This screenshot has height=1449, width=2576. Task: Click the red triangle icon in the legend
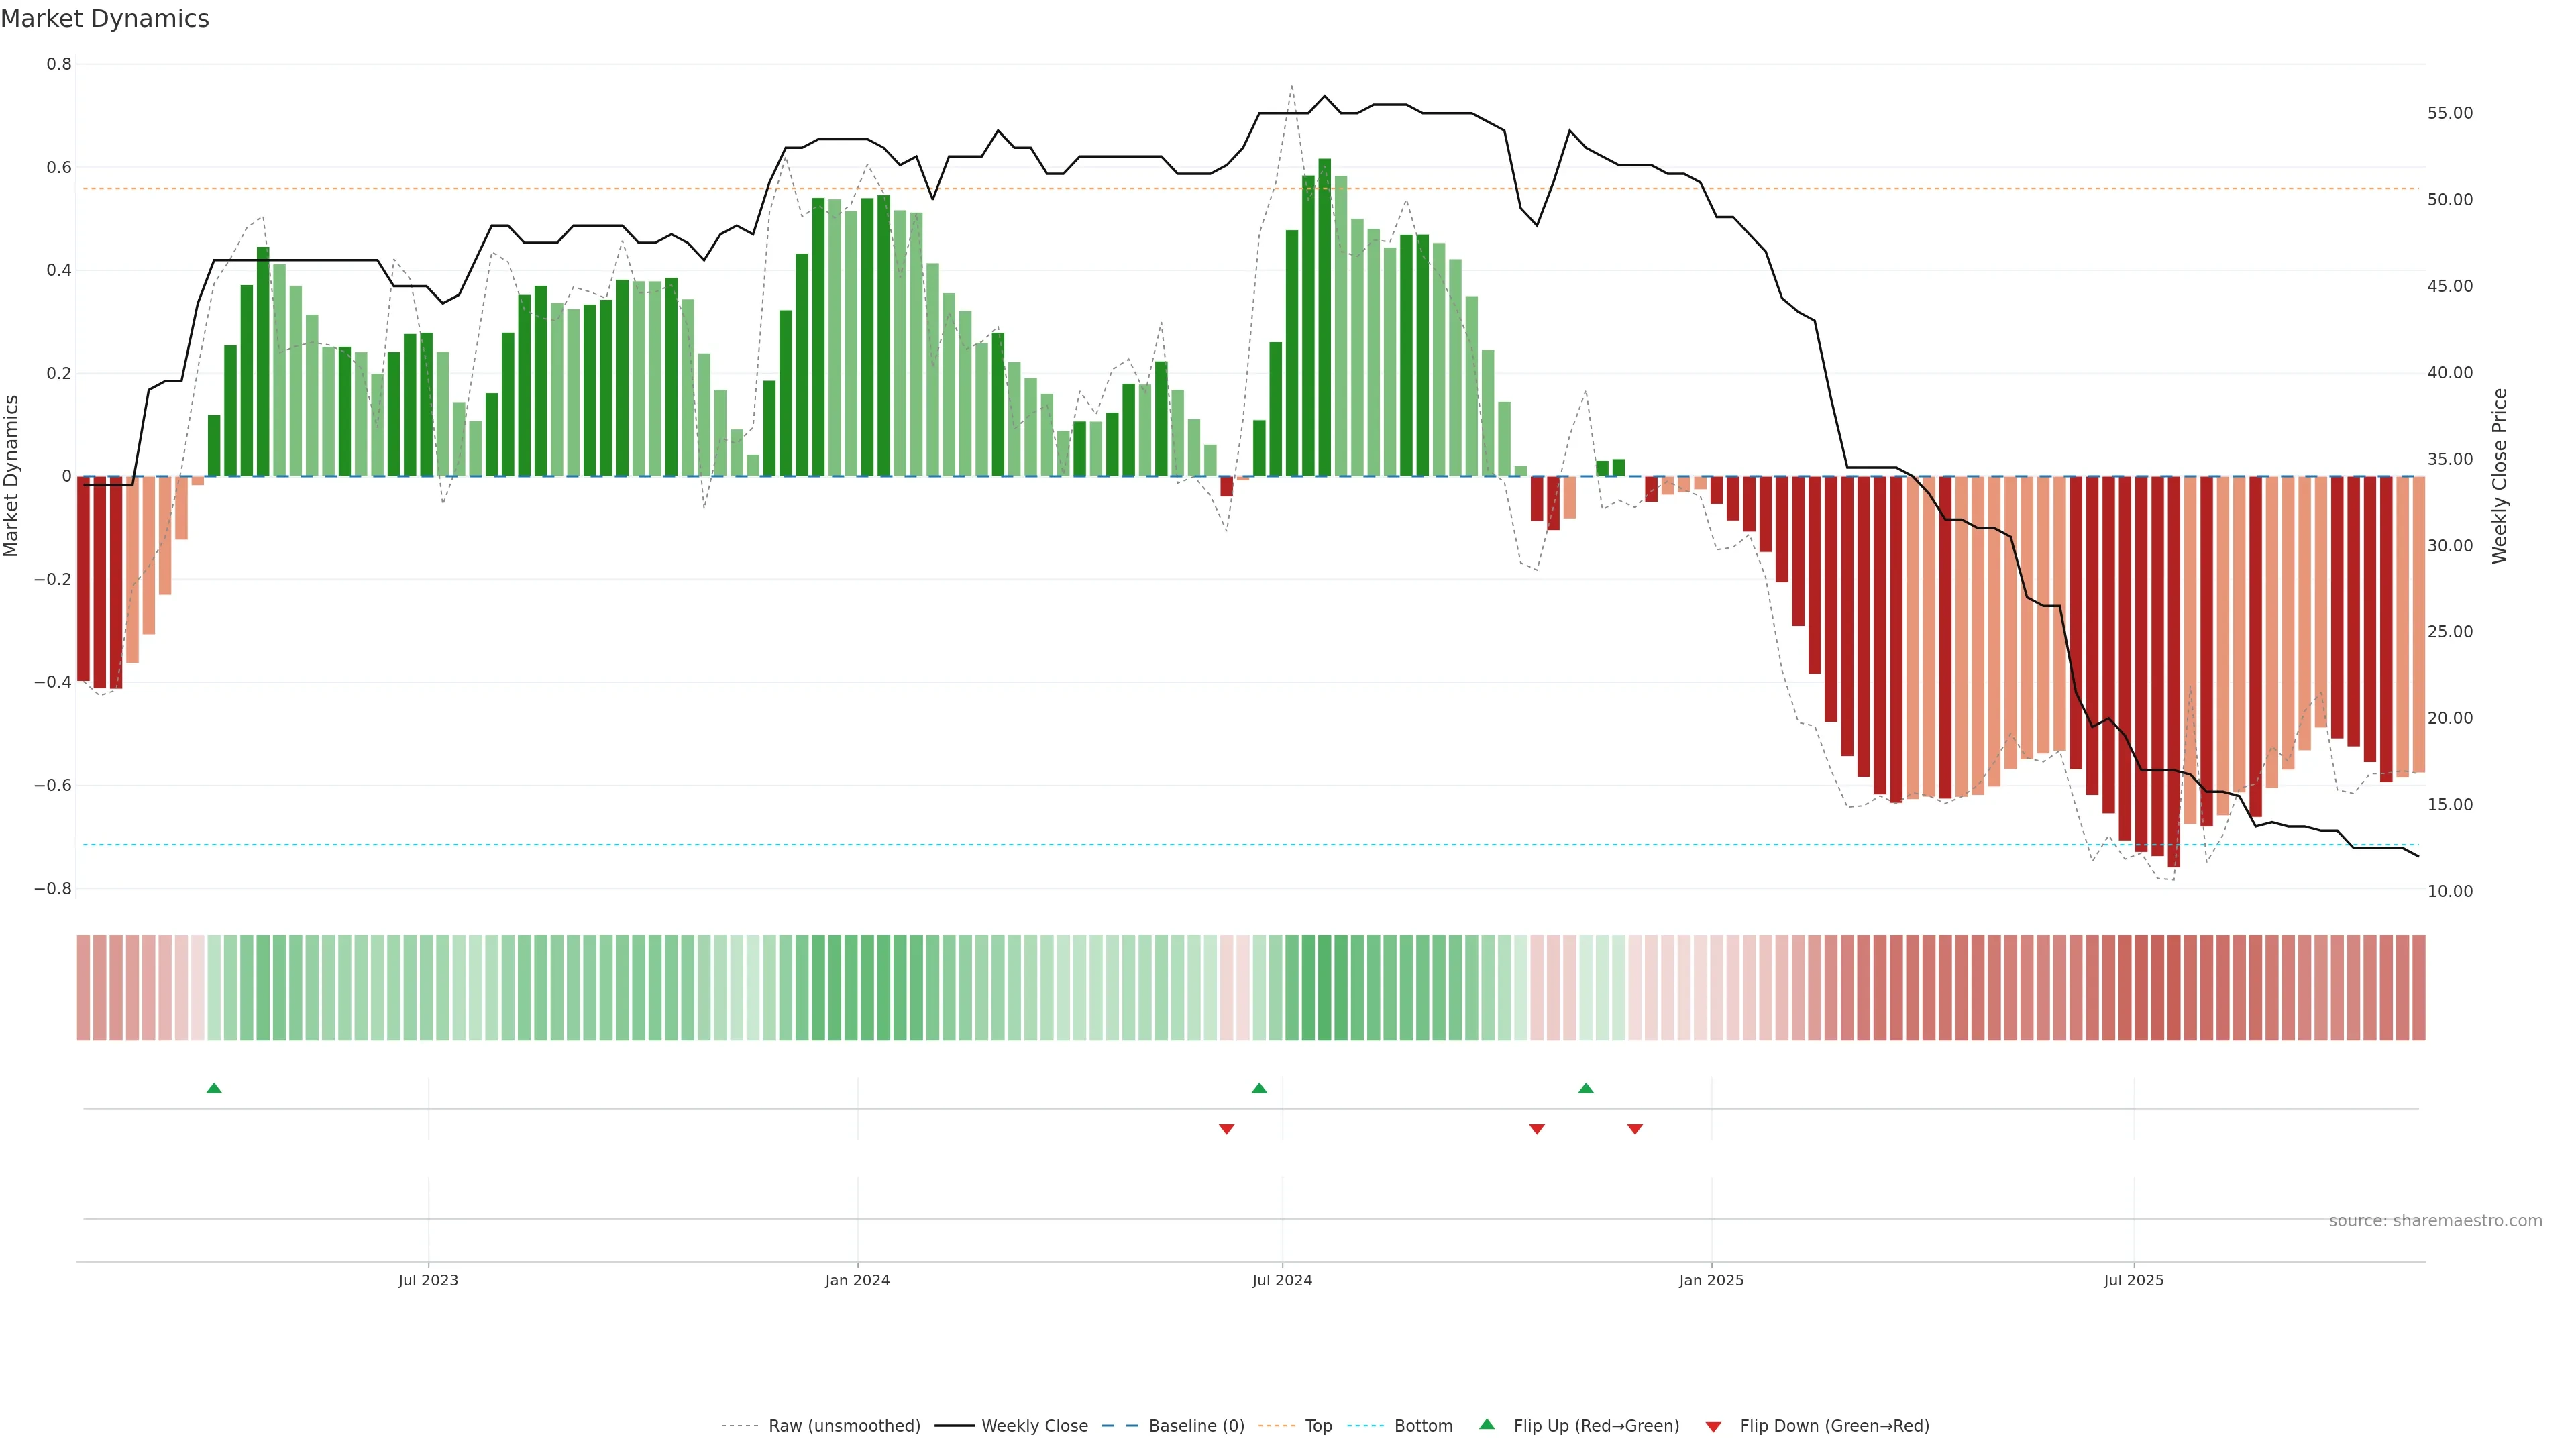point(1713,1426)
